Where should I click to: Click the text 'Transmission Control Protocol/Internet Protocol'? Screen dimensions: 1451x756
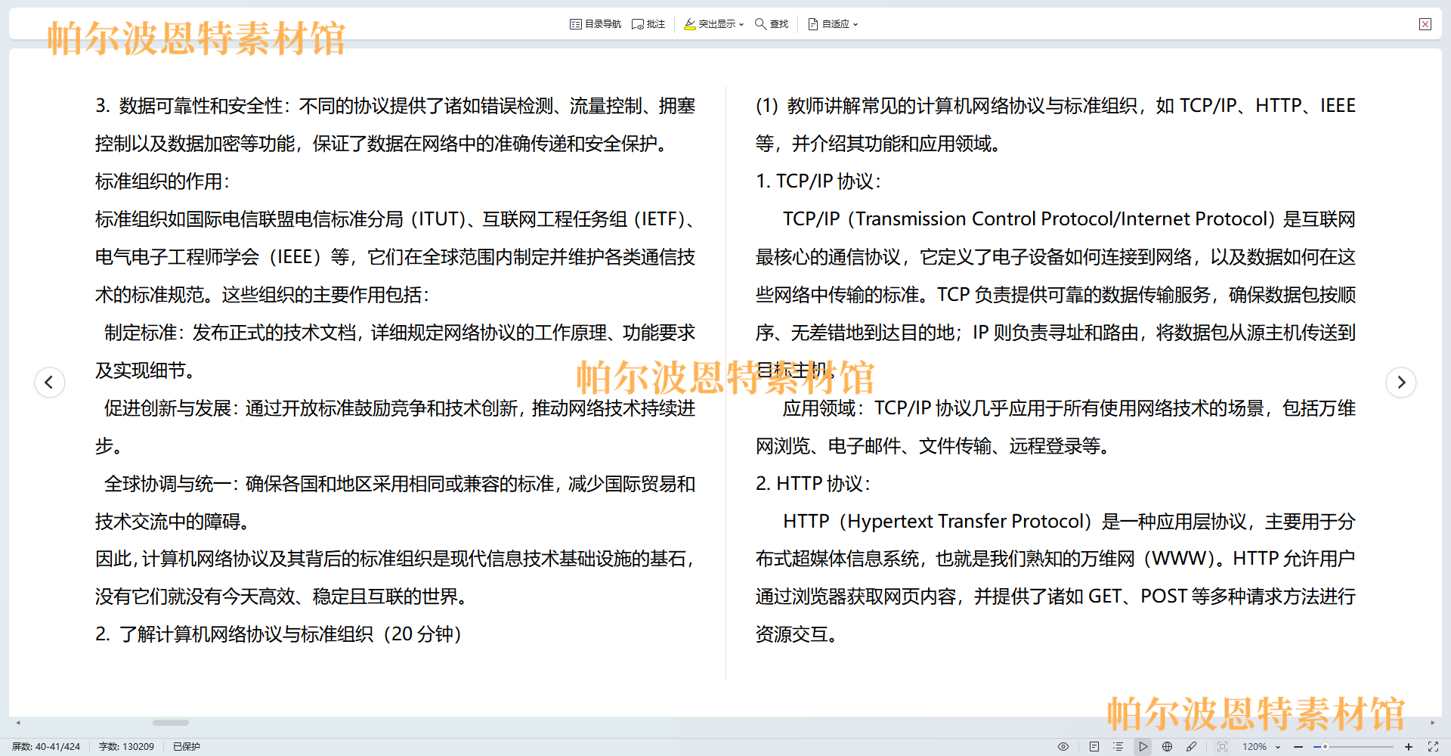click(1060, 219)
